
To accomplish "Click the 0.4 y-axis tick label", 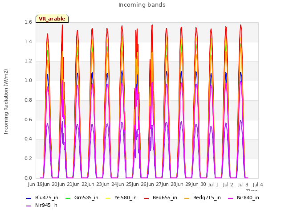I will (x=28, y=139).
